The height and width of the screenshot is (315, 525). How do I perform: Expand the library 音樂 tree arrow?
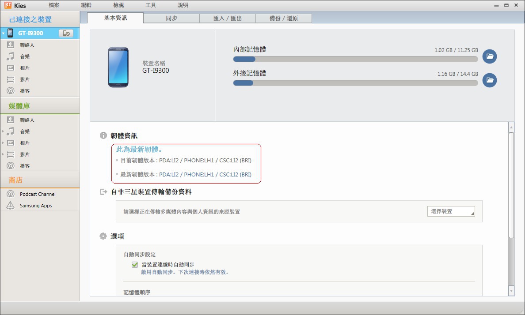point(3,131)
